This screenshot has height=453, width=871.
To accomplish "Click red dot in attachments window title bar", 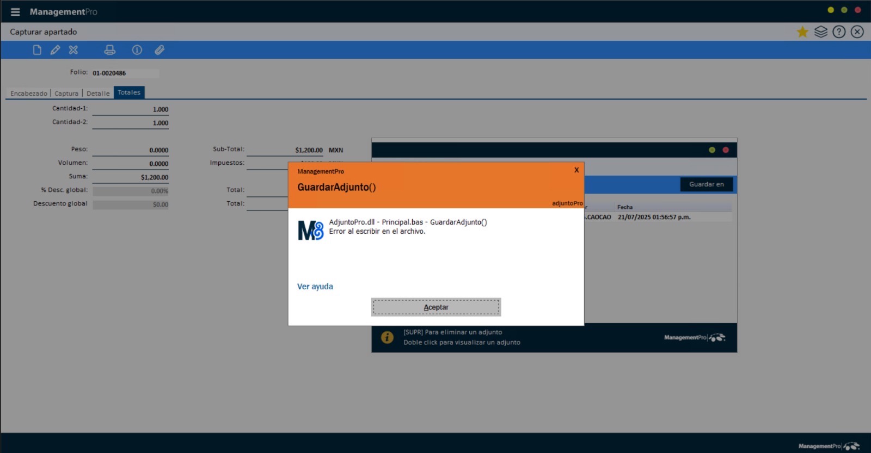I will pyautogui.click(x=726, y=150).
